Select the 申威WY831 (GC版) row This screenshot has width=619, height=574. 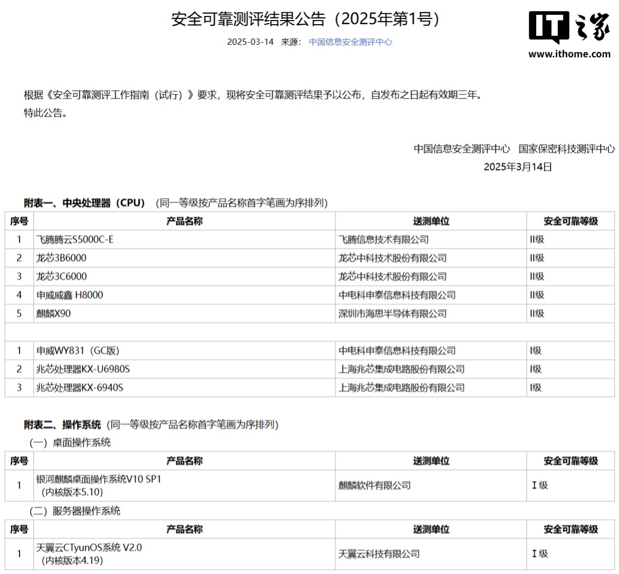click(x=78, y=351)
